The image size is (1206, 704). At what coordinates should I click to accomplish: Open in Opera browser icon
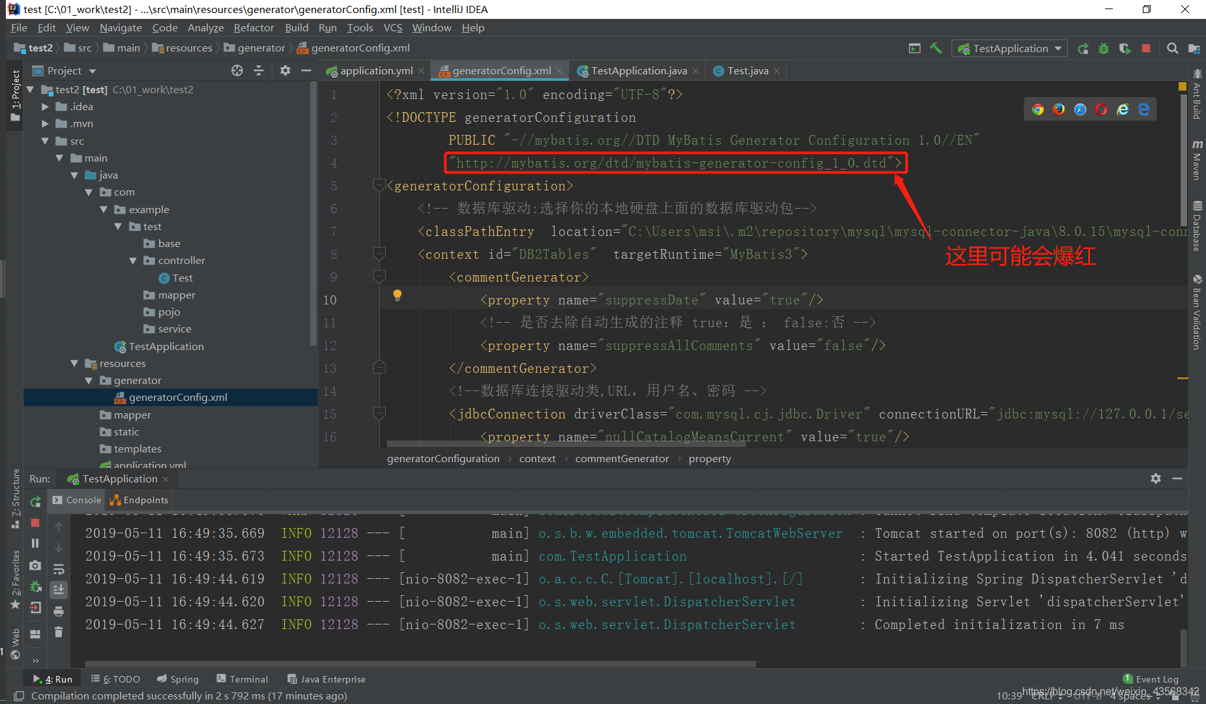click(x=1101, y=110)
